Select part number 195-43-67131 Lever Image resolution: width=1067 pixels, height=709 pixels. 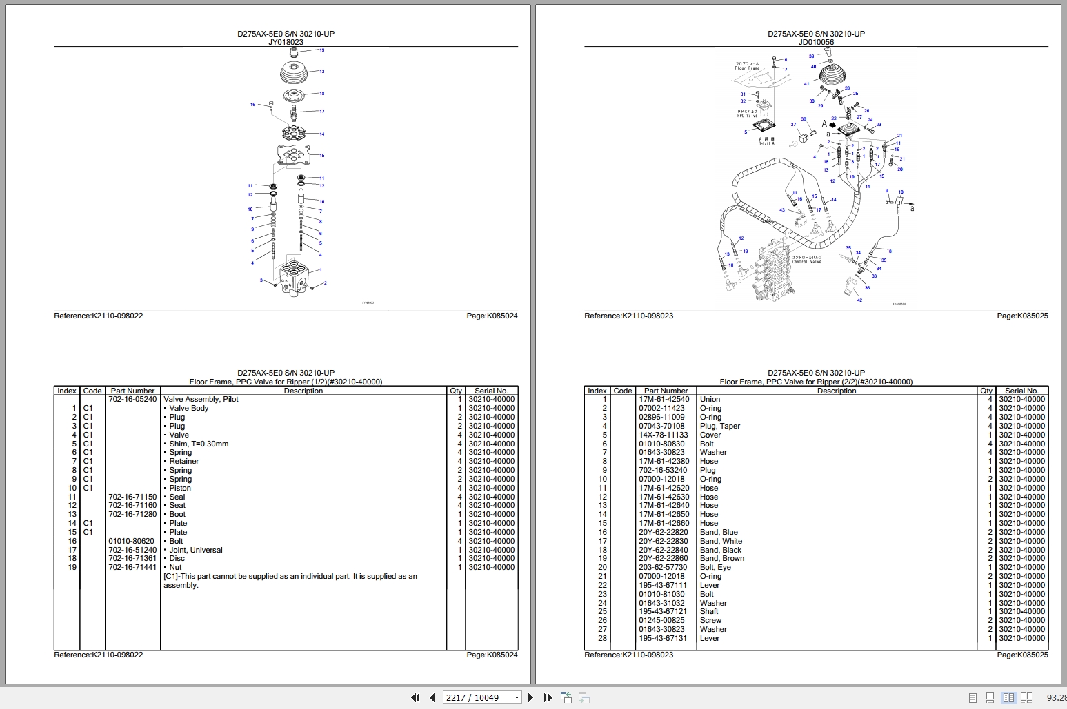coord(664,638)
